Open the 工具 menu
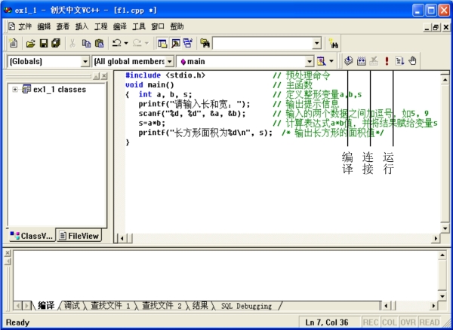This screenshot has height=330, width=453. (139, 27)
